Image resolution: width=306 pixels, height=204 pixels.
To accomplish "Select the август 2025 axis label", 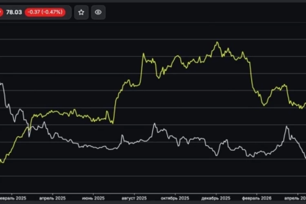I will coord(134,198).
